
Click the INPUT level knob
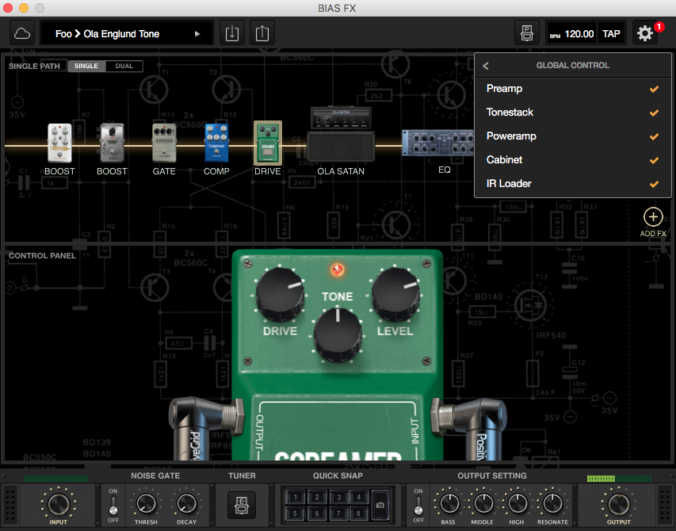click(58, 504)
